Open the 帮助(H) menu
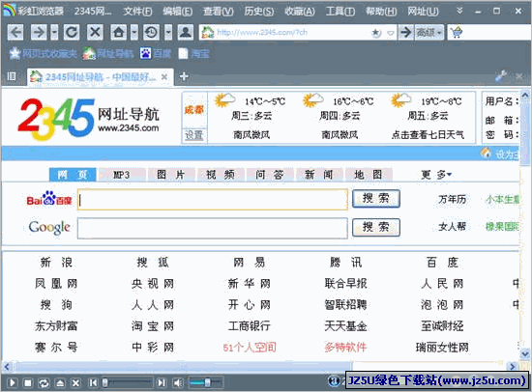The image size is (532, 392). [381, 12]
